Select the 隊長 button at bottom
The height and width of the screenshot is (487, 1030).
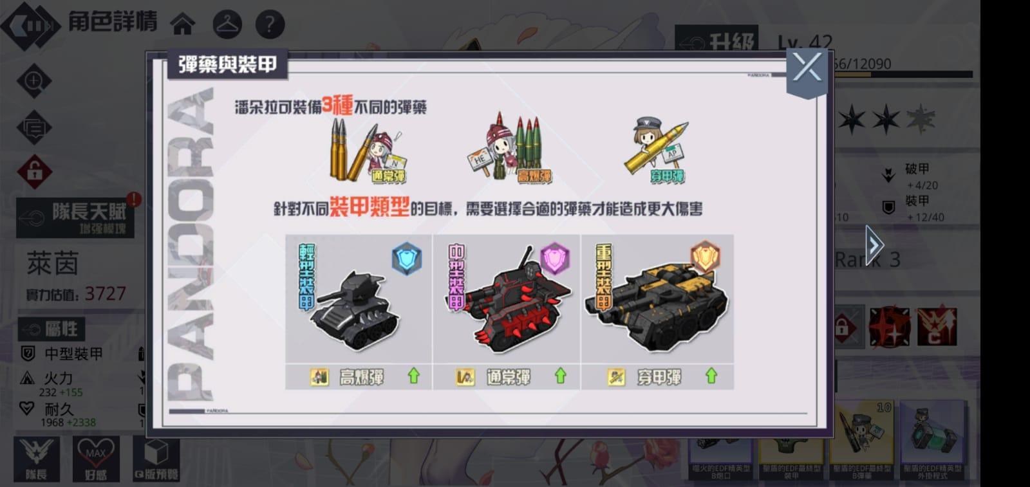37,459
